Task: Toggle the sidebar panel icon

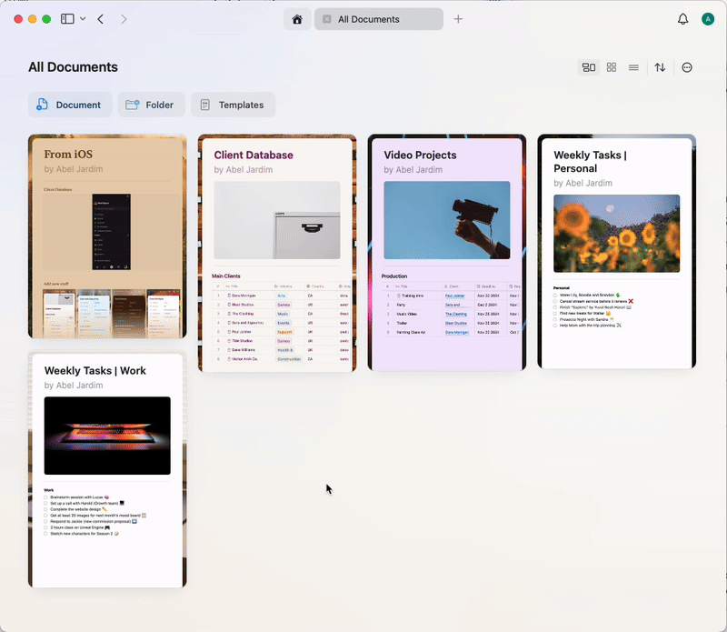Action: (67, 18)
